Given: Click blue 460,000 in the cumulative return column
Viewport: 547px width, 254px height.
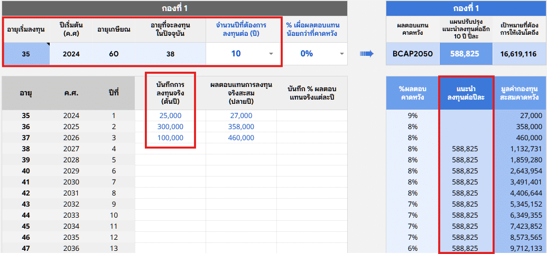Looking at the screenshot, I should tap(242, 138).
